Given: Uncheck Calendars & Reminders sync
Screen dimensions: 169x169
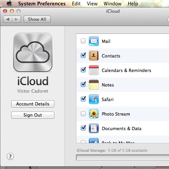Looking at the screenshot, I should coord(83,70).
